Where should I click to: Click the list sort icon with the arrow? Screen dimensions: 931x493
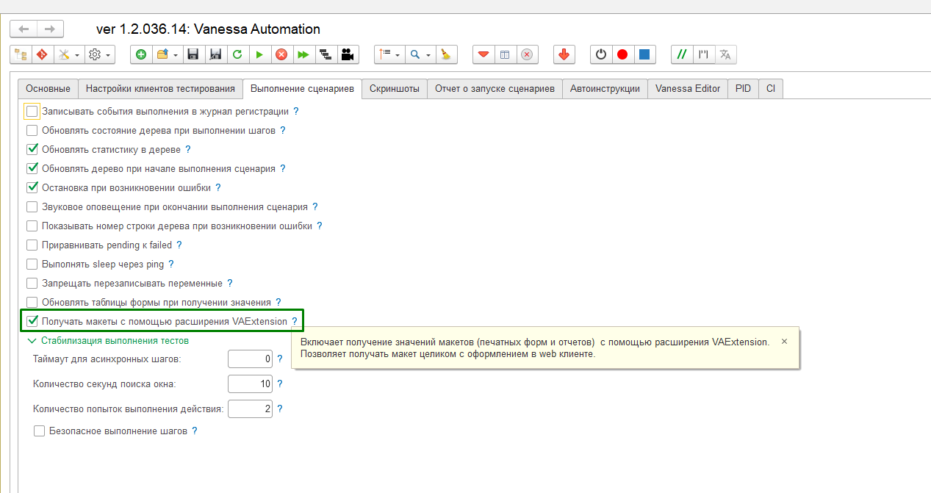(x=385, y=54)
